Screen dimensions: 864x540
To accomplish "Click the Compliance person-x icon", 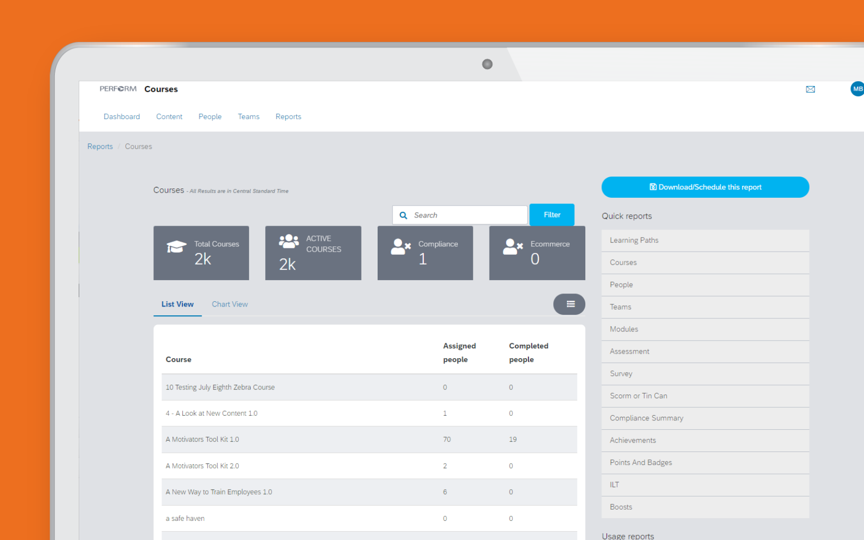I will (401, 246).
